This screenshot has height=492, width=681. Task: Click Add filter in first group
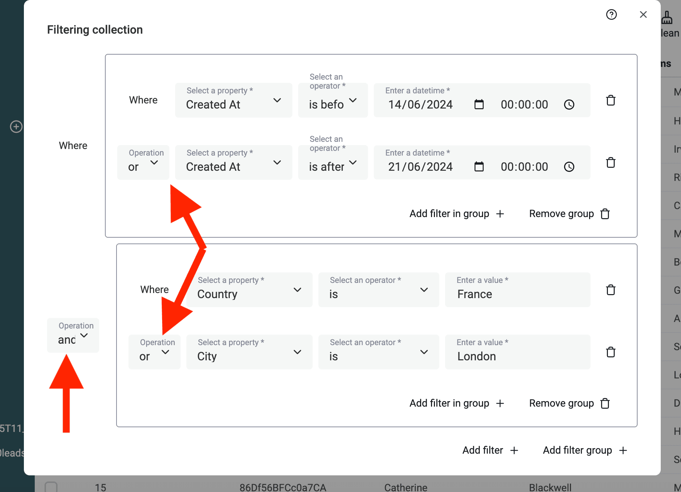click(x=457, y=214)
